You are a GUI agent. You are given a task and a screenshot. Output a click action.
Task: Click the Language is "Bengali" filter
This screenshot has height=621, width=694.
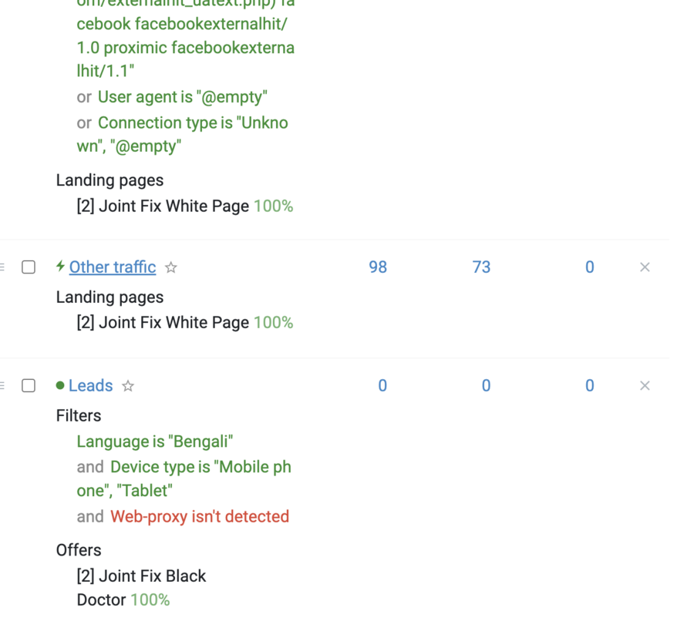[x=155, y=441]
